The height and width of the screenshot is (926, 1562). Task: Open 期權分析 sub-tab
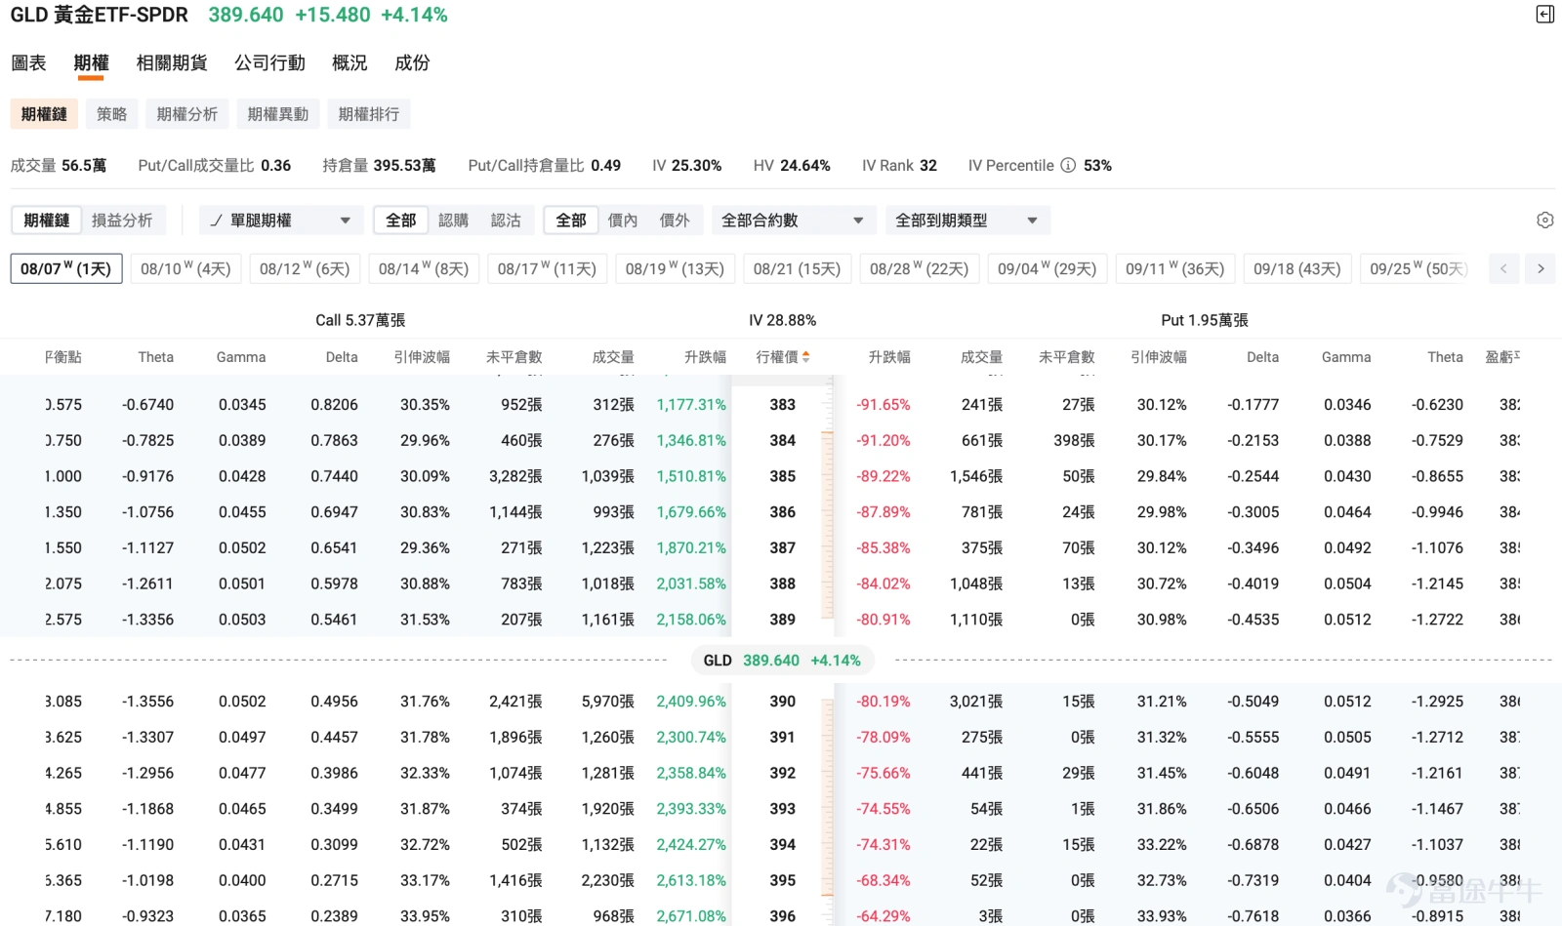tap(187, 114)
